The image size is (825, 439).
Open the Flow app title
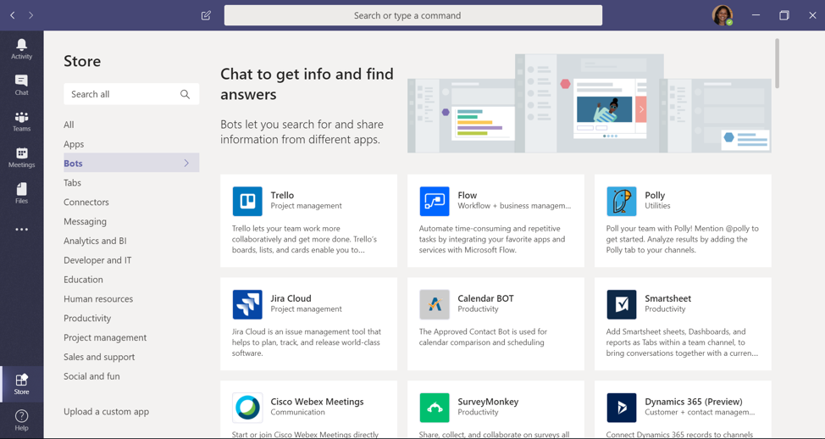(468, 195)
